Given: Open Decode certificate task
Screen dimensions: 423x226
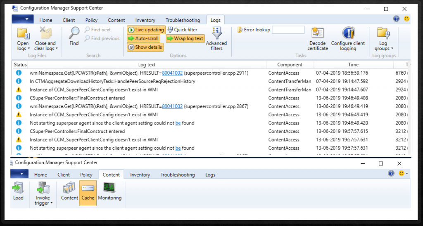Looking at the screenshot, I should coord(318,38).
